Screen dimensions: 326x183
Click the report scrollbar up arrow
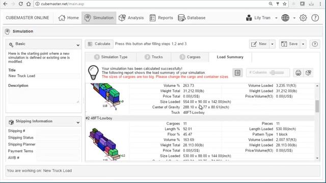(x=317, y=86)
